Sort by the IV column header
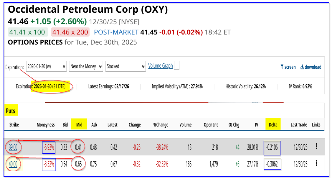The width and height of the screenshot is (332, 179). pos(256,125)
